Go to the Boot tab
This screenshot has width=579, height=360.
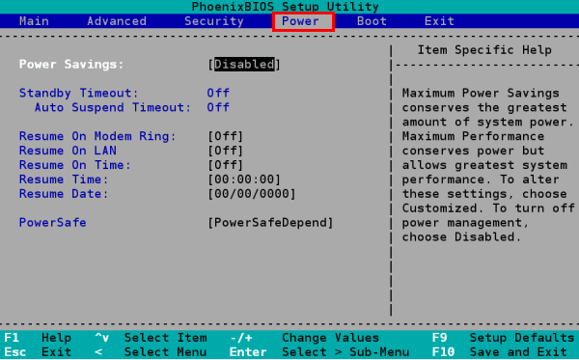pos(372,21)
